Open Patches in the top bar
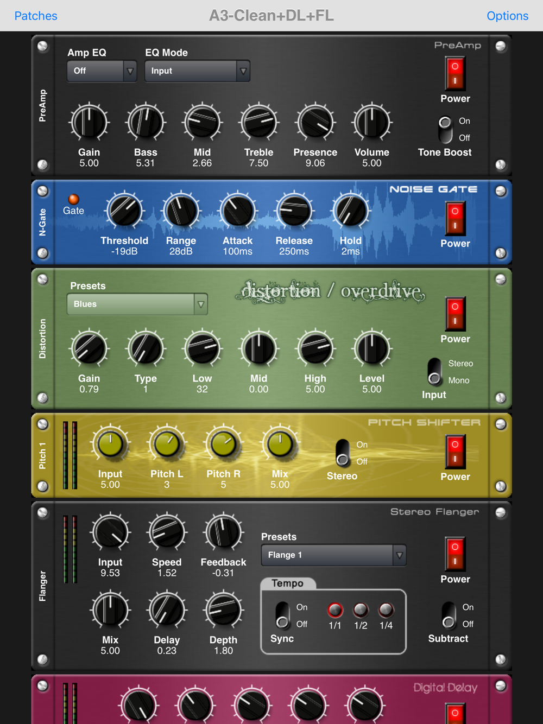The width and height of the screenshot is (543, 724). pyautogui.click(x=36, y=16)
